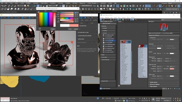The height and width of the screenshot is (102, 182).
Task: Click the pan hand tool in Material Editor status bar
Action: (x=168, y=89)
